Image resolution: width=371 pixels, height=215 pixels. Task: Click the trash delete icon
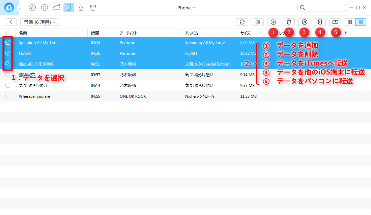pos(289,22)
